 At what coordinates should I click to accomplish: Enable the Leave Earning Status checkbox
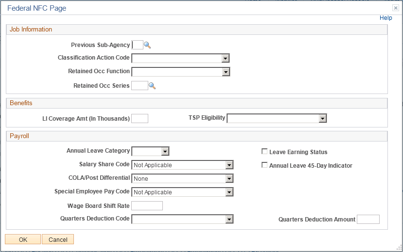point(264,151)
